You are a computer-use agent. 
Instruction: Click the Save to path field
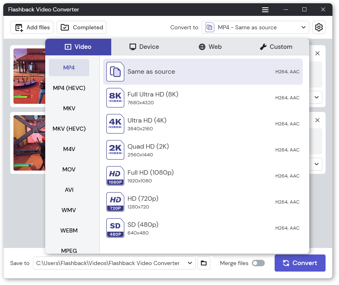click(114, 263)
